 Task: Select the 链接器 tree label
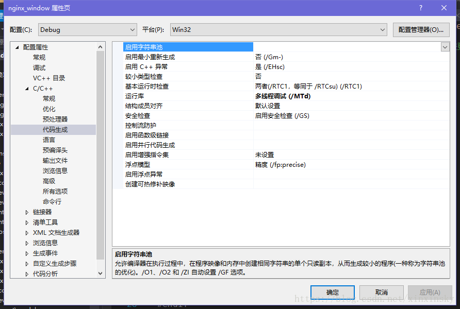pyautogui.click(x=42, y=212)
